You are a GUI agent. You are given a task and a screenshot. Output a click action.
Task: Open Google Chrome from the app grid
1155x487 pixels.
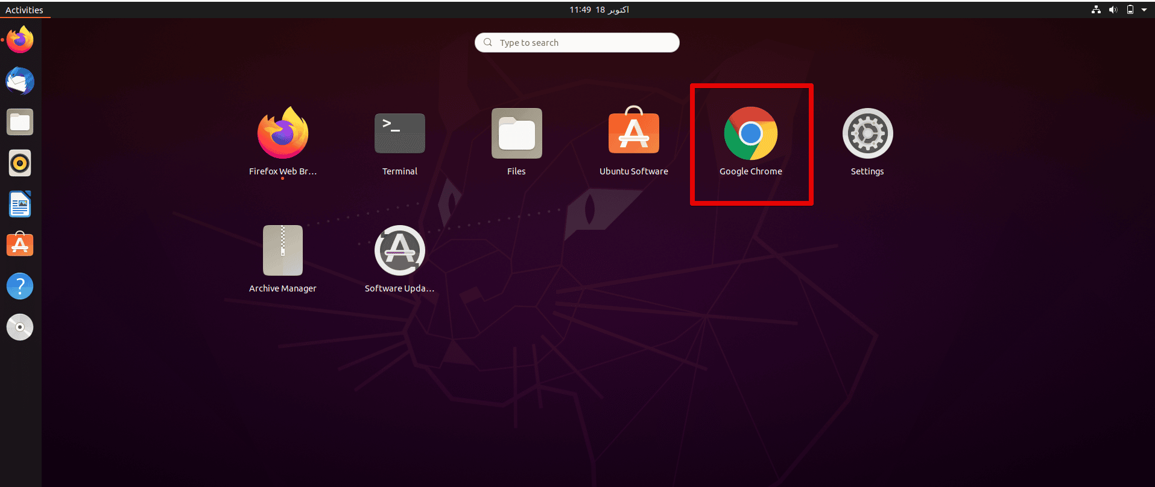750,134
